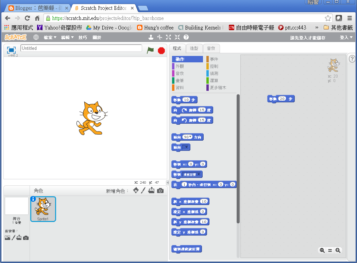Select the grow sprite tool

tap(169, 37)
